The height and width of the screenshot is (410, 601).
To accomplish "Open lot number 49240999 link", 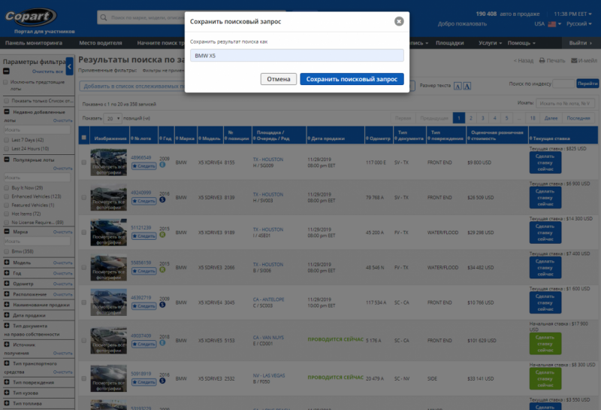I will click(x=141, y=193).
